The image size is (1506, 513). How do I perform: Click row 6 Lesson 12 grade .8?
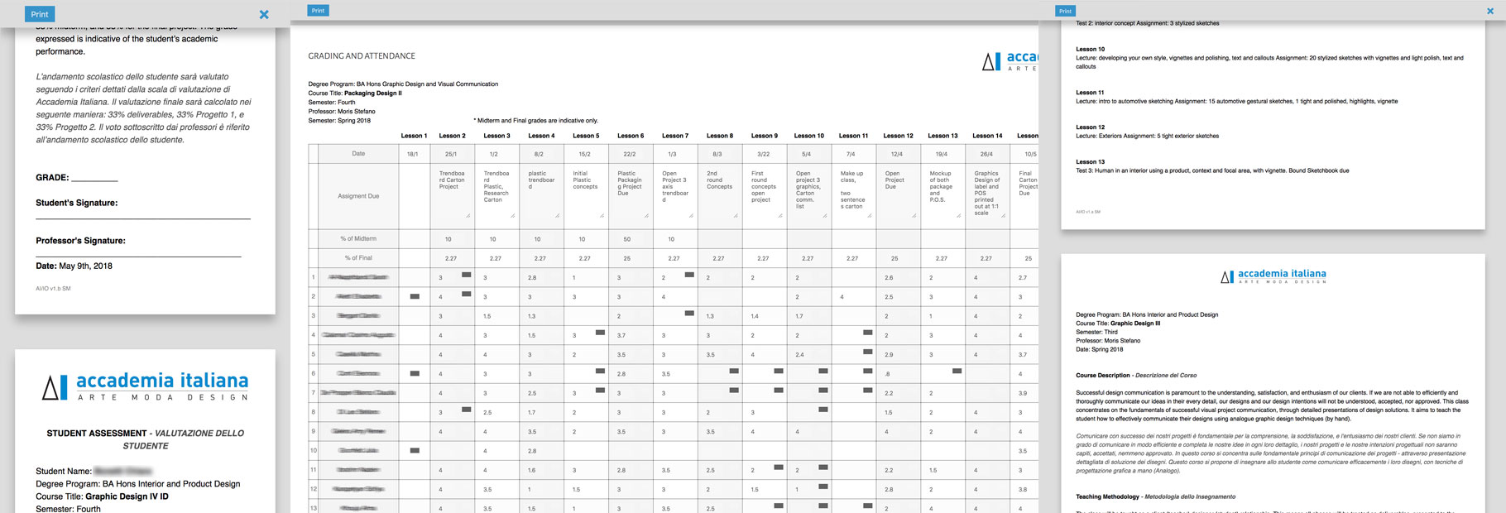pos(888,374)
